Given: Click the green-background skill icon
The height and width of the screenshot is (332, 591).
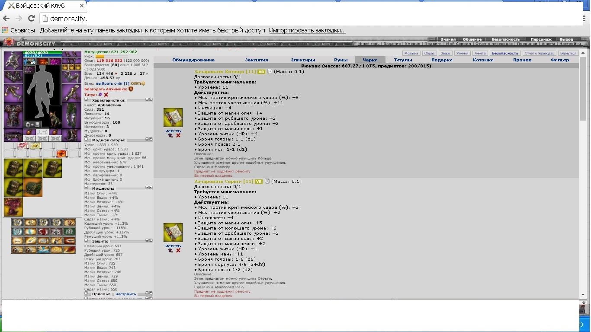Looking at the screenshot, I should [69, 231].
